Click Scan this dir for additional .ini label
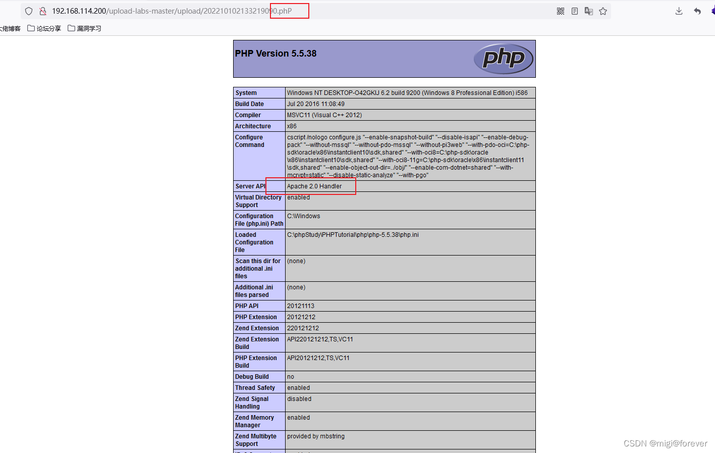Image resolution: width=715 pixels, height=453 pixels. point(258,269)
